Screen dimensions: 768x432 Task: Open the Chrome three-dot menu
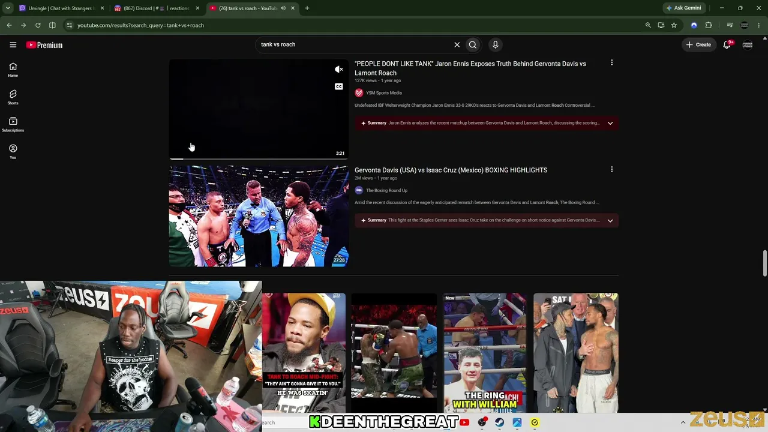(x=760, y=25)
